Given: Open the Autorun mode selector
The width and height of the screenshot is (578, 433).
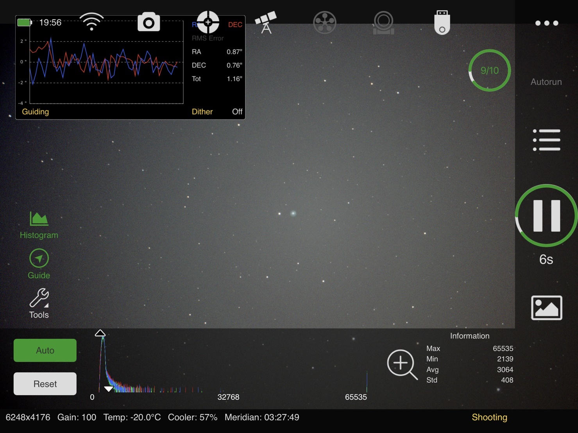Looking at the screenshot, I should pos(546,82).
